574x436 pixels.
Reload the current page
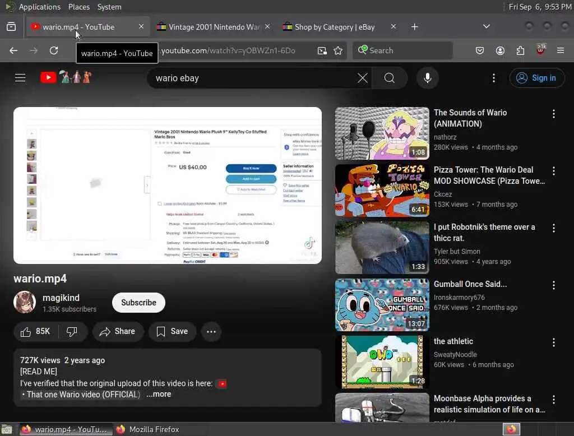click(54, 50)
